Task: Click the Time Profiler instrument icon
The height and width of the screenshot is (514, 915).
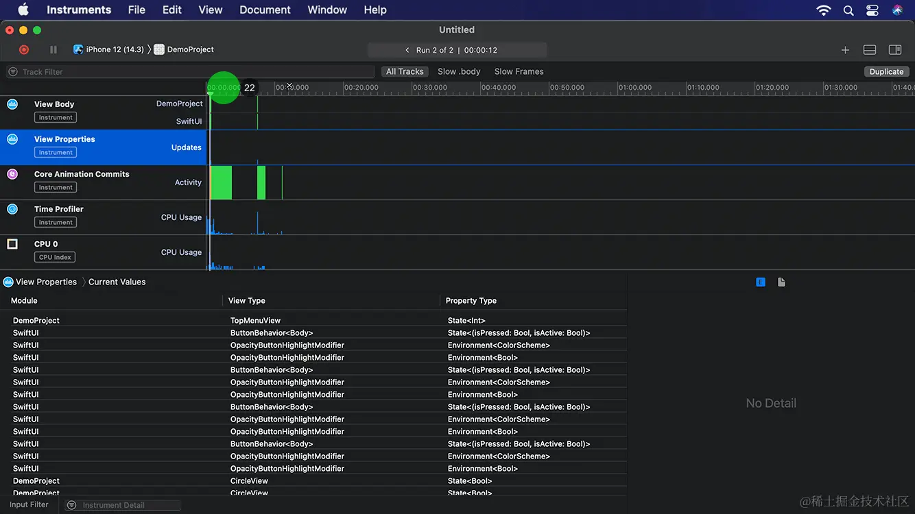Action: click(12, 209)
